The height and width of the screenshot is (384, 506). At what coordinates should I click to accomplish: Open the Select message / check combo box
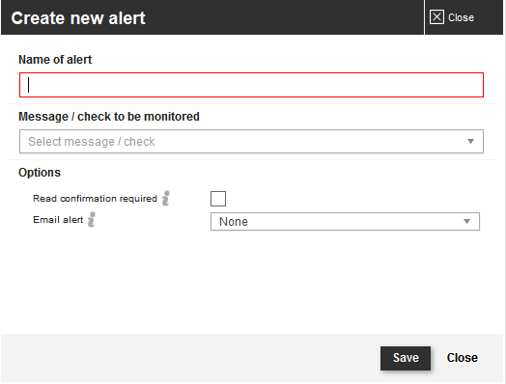click(251, 142)
